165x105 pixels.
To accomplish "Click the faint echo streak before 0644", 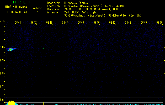I will point(58,51).
